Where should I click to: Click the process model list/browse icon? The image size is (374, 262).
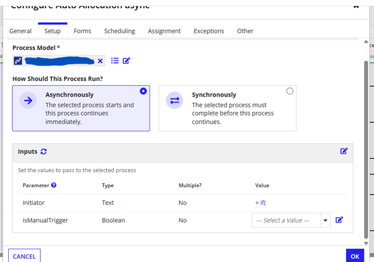[115, 60]
